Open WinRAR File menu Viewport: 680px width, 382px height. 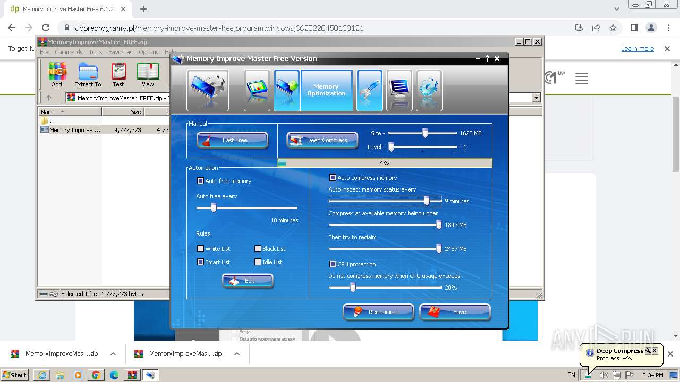point(44,52)
